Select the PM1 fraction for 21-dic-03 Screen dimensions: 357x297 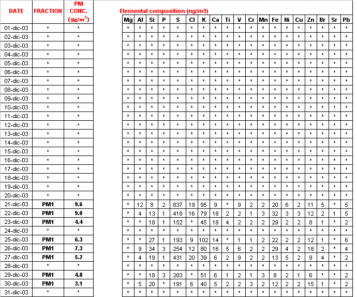coord(48,204)
